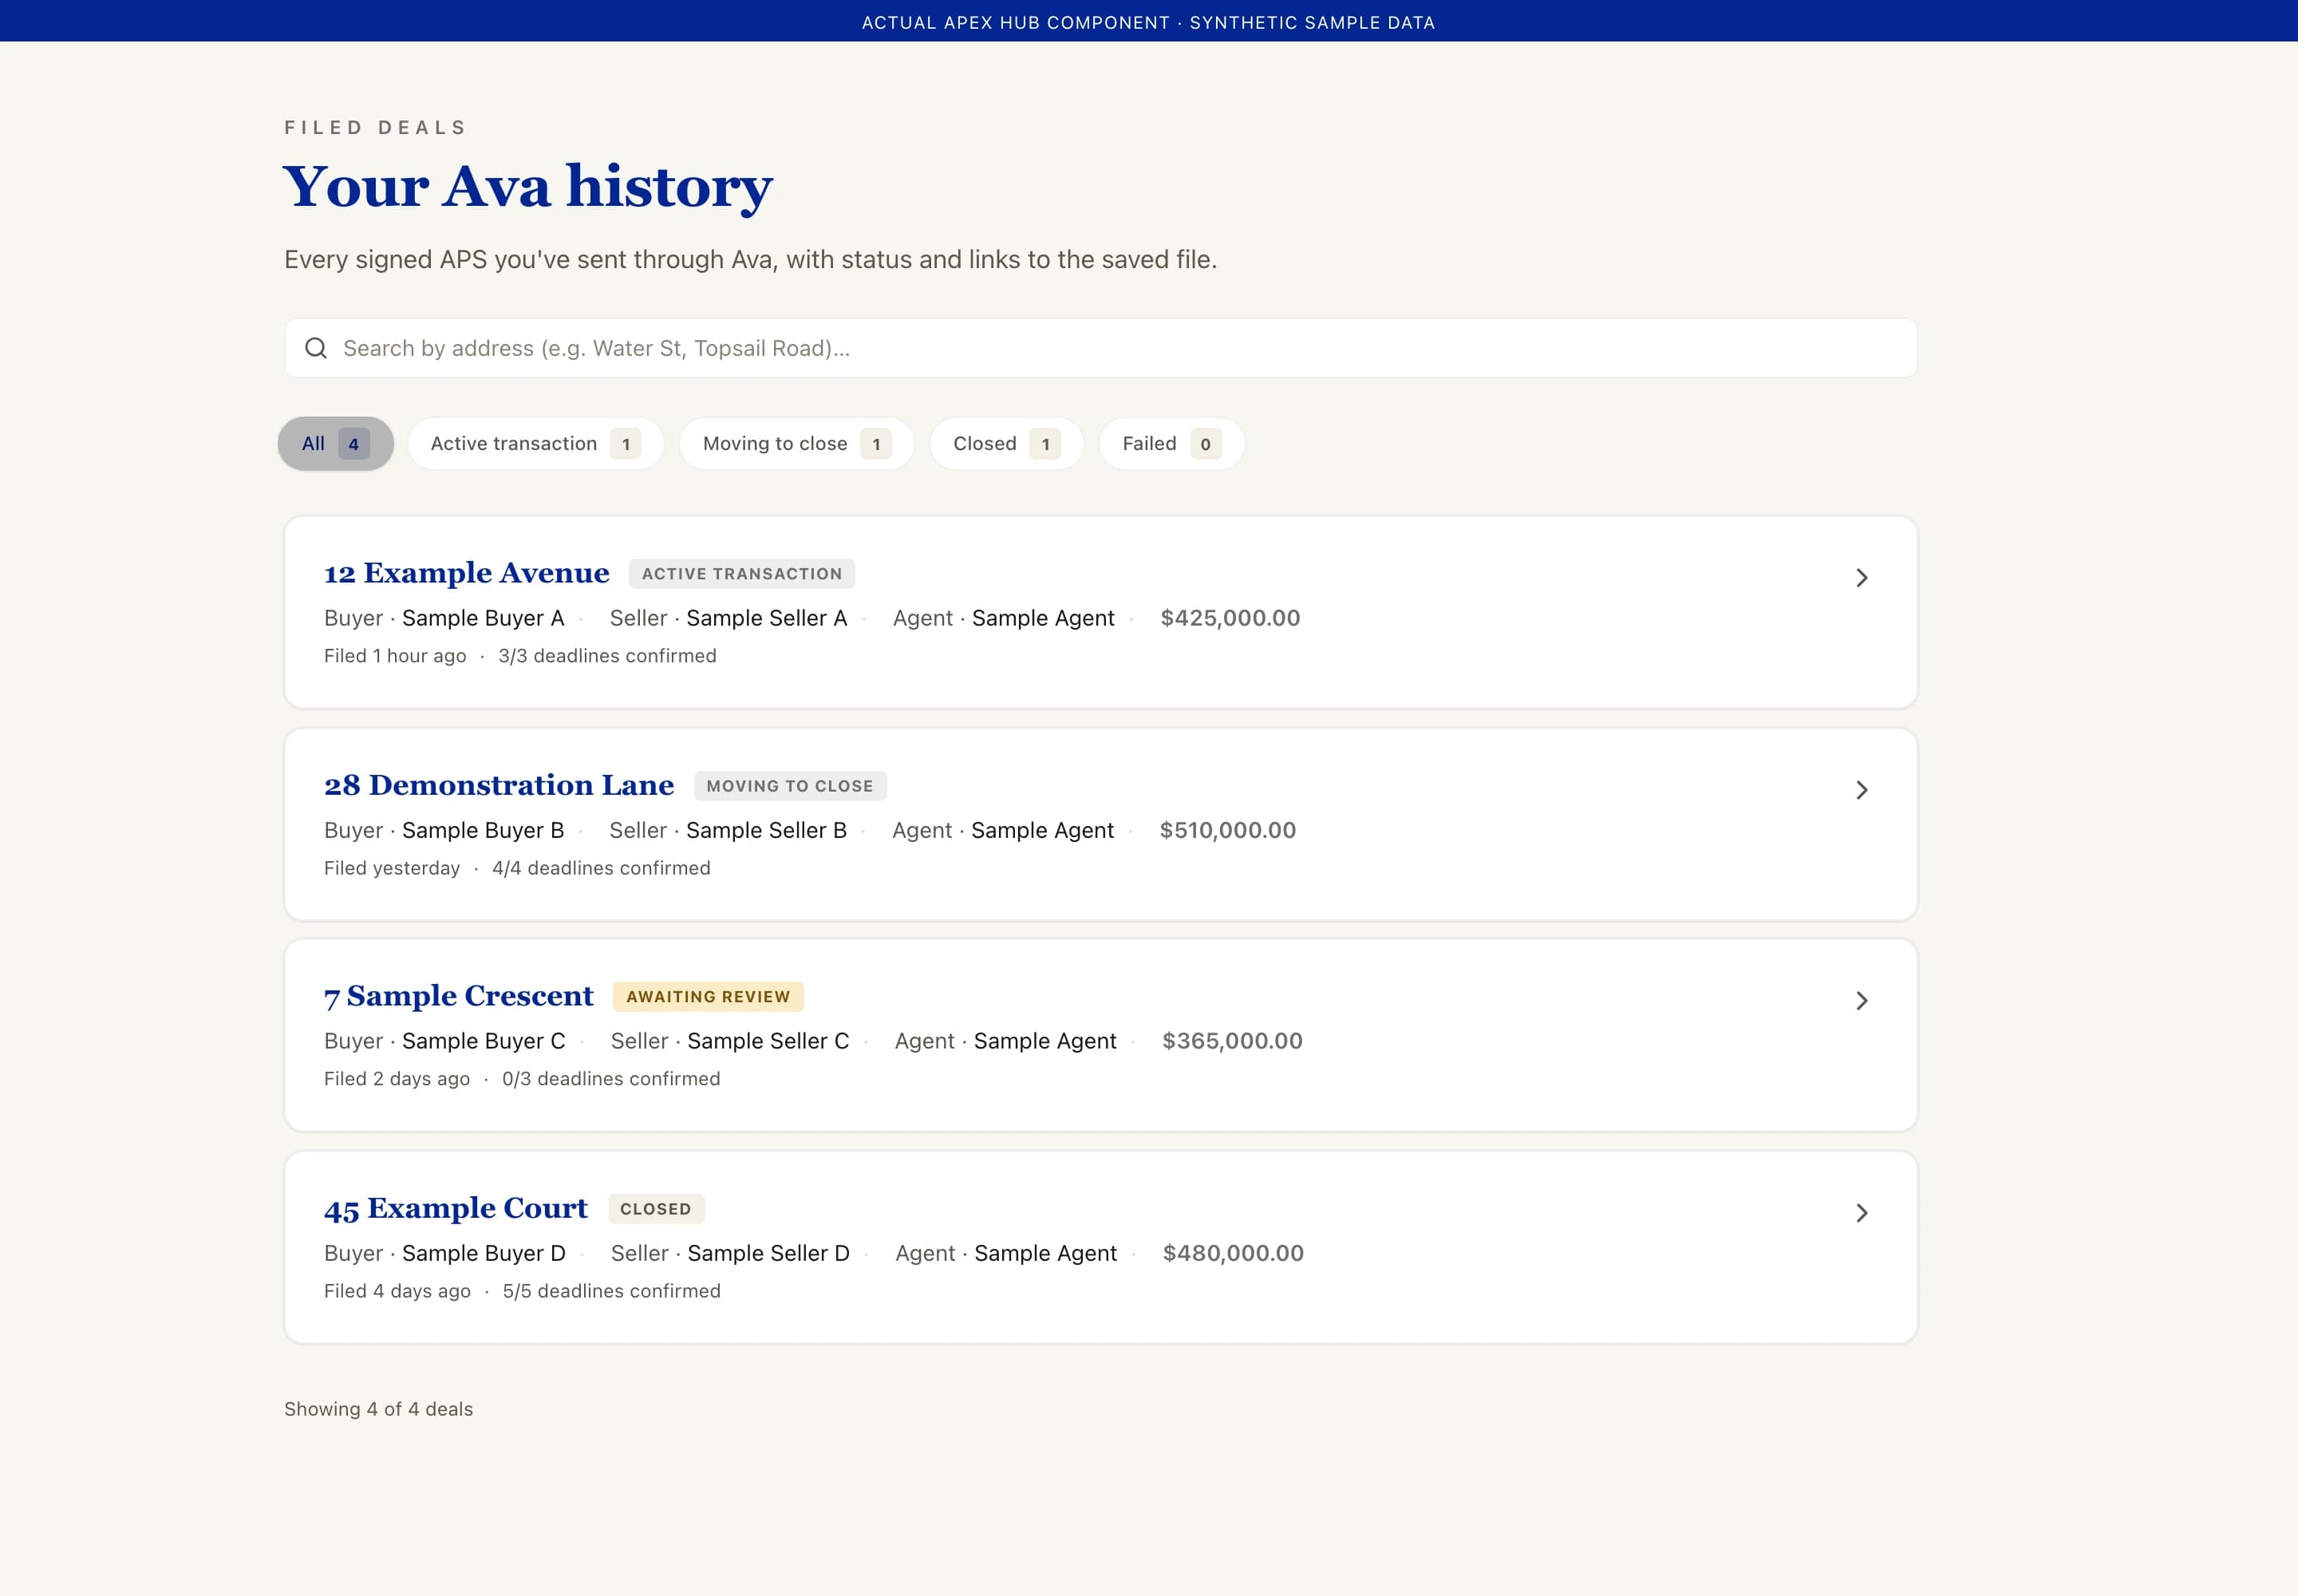Click 'Sample Seller B' name

tap(766, 830)
